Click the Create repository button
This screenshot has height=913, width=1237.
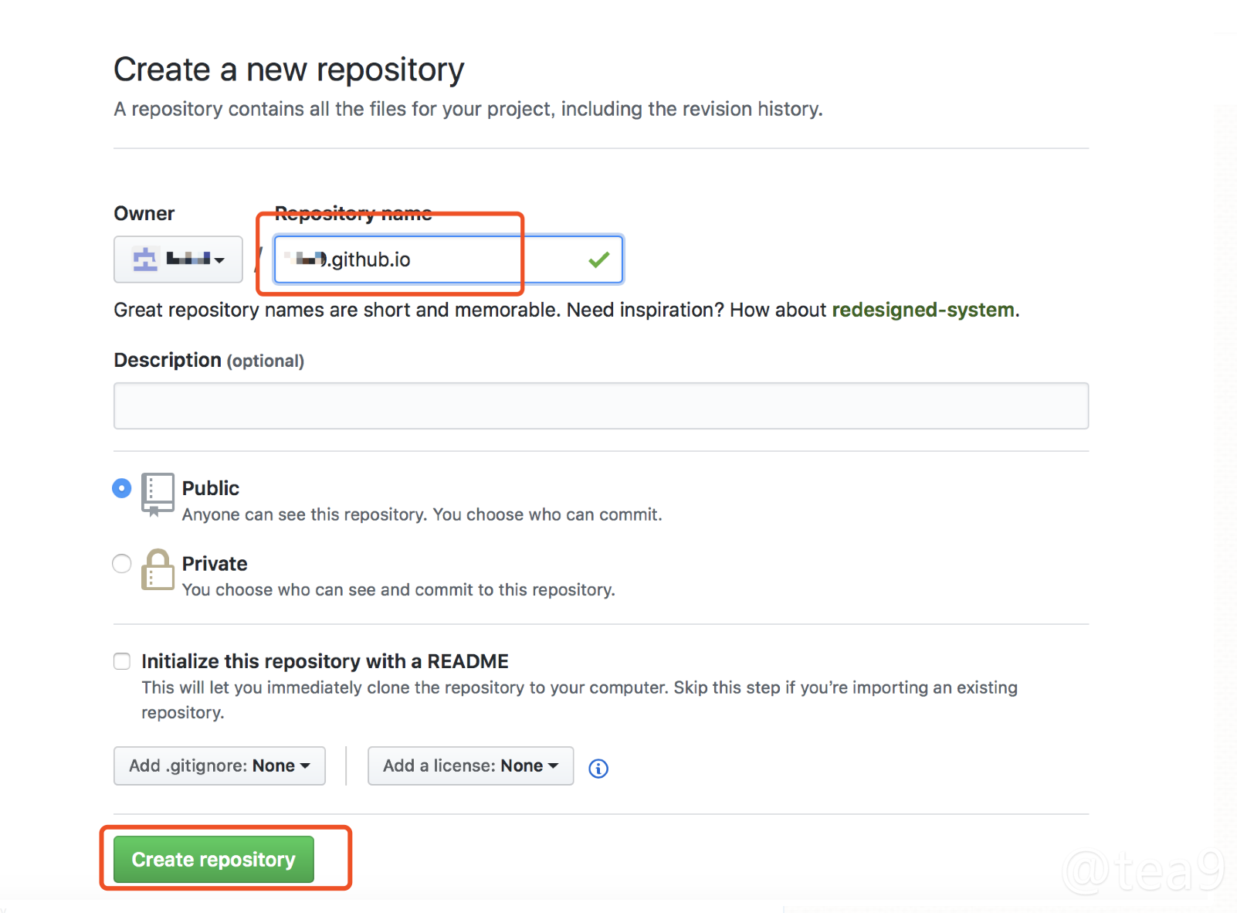[214, 859]
